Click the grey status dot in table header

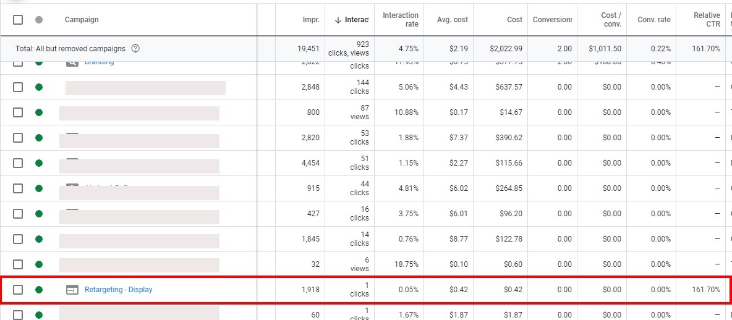coord(39,20)
